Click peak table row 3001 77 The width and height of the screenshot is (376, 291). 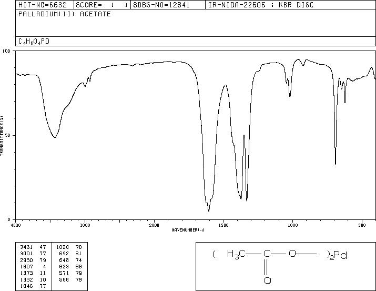tap(33, 254)
